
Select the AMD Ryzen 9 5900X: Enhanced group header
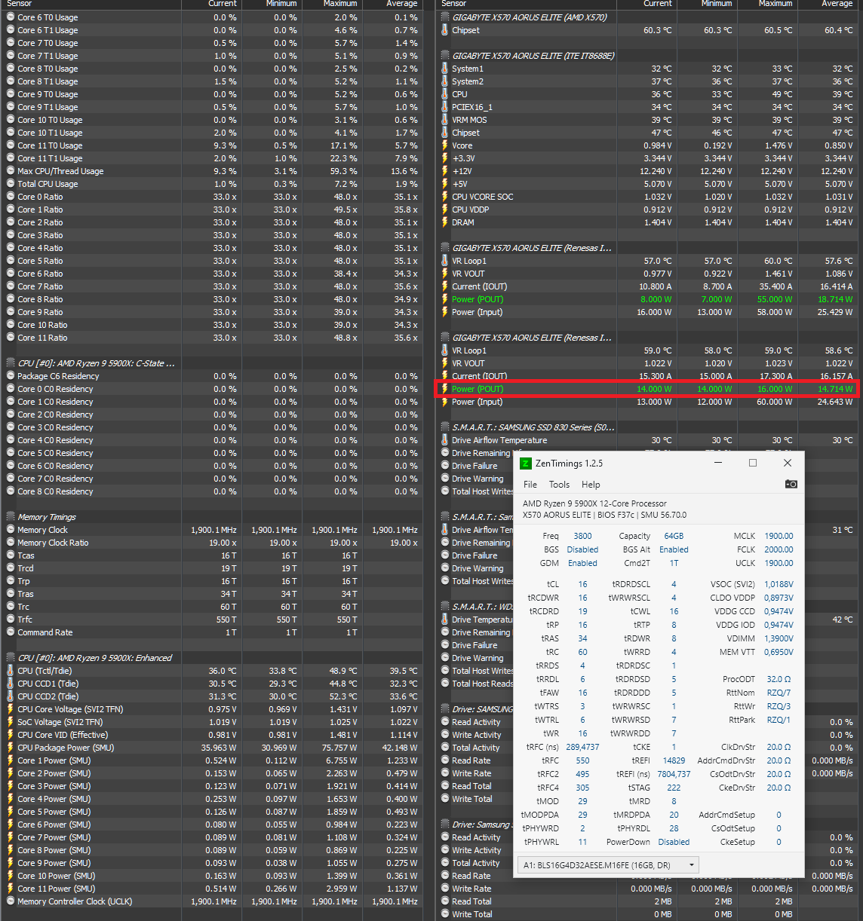click(95, 658)
